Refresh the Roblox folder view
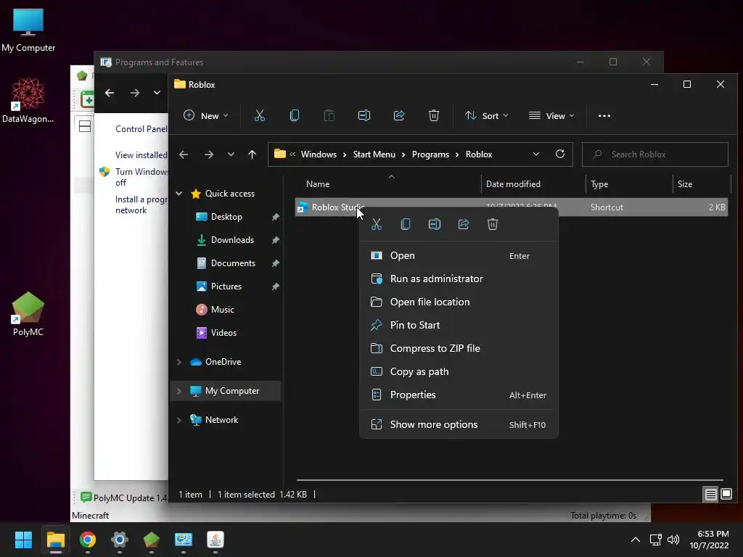Screen dimensions: 743x557 point(560,154)
